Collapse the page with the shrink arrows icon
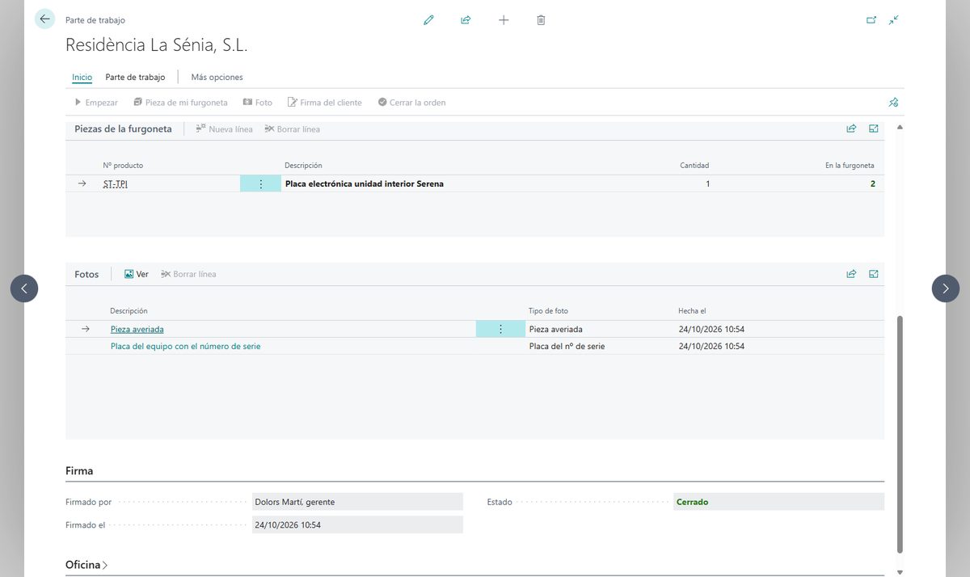The width and height of the screenshot is (970, 577). [x=893, y=20]
